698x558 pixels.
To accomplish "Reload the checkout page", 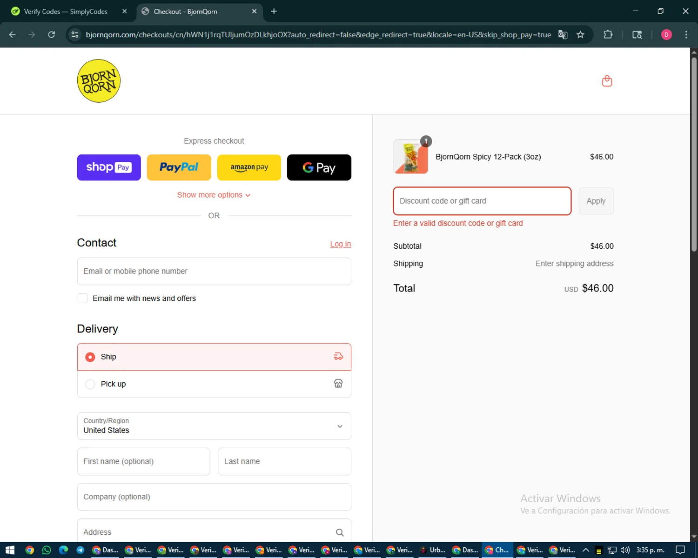I will (52, 34).
